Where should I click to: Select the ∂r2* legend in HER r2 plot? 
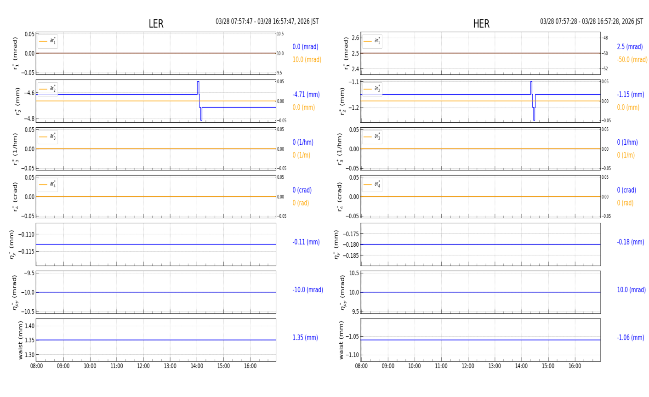point(372,89)
